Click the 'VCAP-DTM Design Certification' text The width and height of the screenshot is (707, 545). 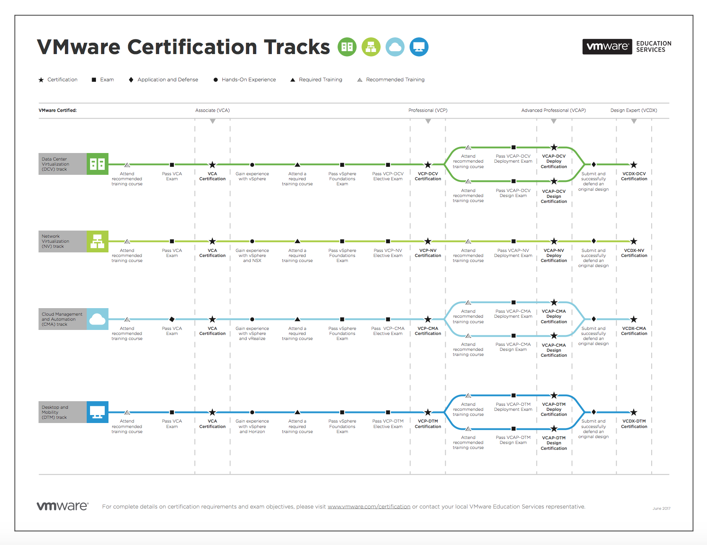click(x=554, y=443)
